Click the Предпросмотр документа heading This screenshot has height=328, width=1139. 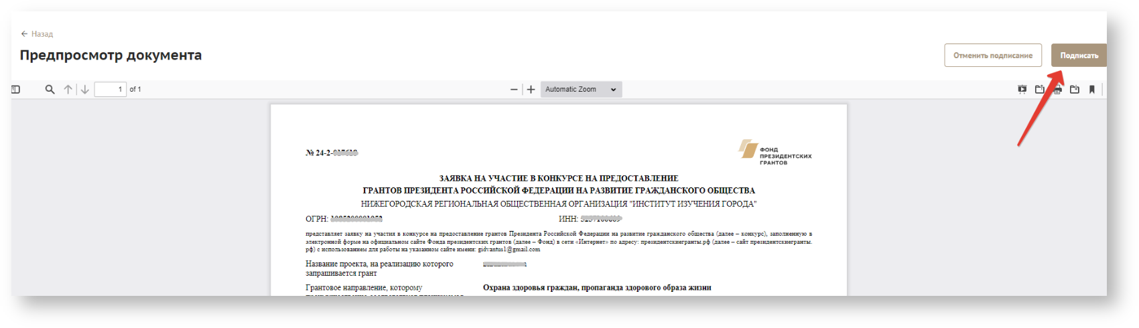click(x=111, y=56)
